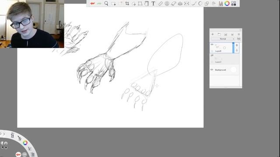Click the top-left brush puck in lagoon
The image size is (280, 157).
coord(2,143)
